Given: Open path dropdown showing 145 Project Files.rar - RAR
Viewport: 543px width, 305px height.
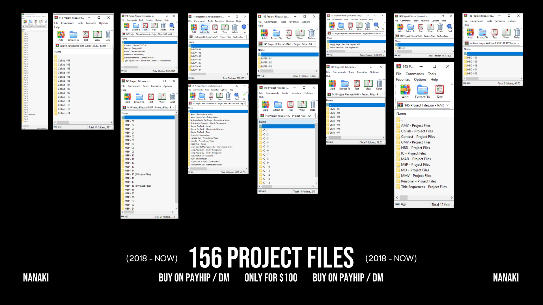Looking at the screenshot, I should (x=447, y=105).
